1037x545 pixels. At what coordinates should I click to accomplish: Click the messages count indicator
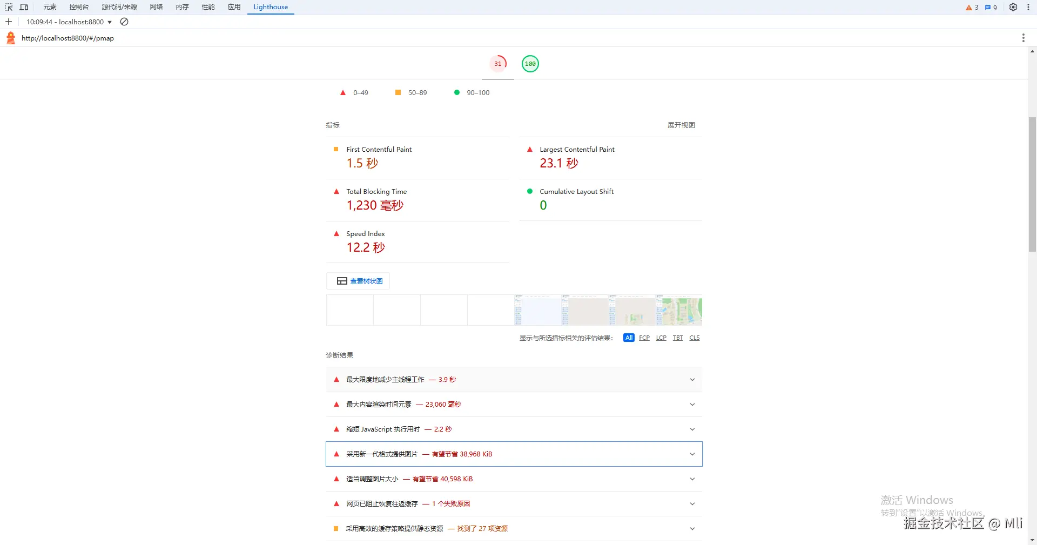[x=991, y=7]
